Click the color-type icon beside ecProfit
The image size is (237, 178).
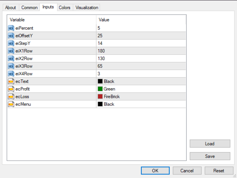[11, 89]
